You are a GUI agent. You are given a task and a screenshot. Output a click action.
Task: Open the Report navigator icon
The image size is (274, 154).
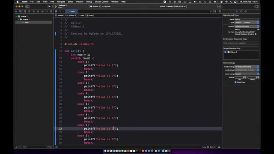tap(51, 12)
